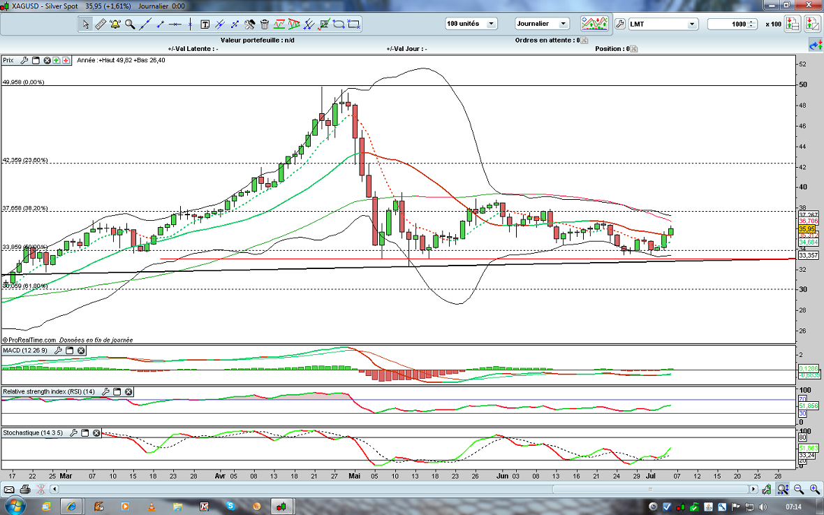Open VLC from the Windows taskbar
This screenshot has width=824, height=515.
point(152,506)
